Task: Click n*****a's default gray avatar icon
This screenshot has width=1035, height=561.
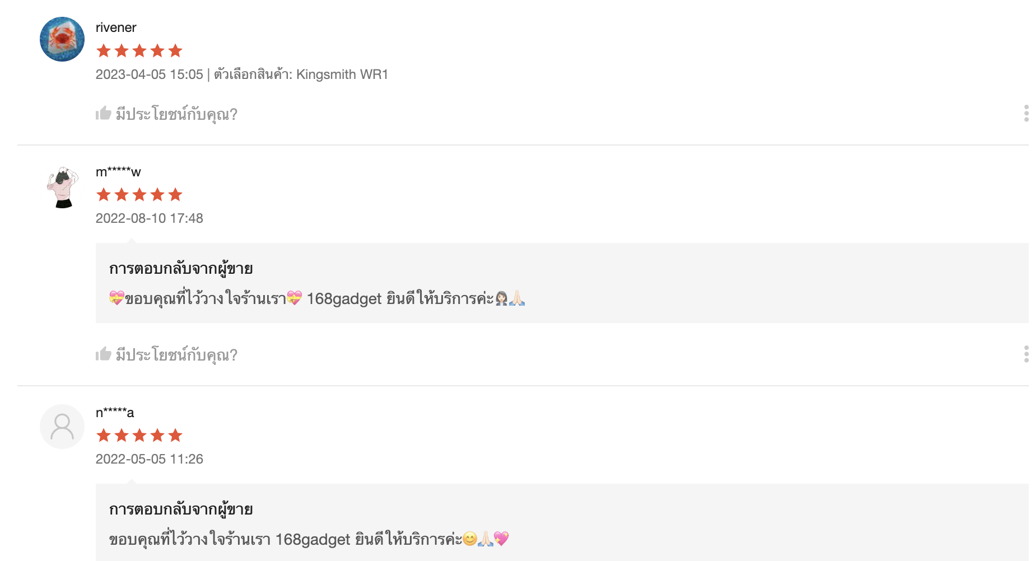Action: pyautogui.click(x=62, y=427)
